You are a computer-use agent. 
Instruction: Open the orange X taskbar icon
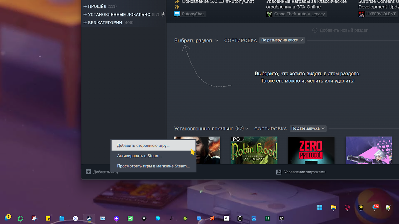pos(212,218)
